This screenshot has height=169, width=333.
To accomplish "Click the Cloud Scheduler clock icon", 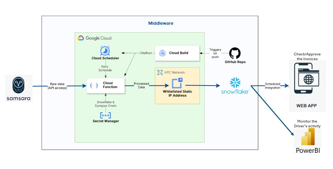I will [x=105, y=51].
